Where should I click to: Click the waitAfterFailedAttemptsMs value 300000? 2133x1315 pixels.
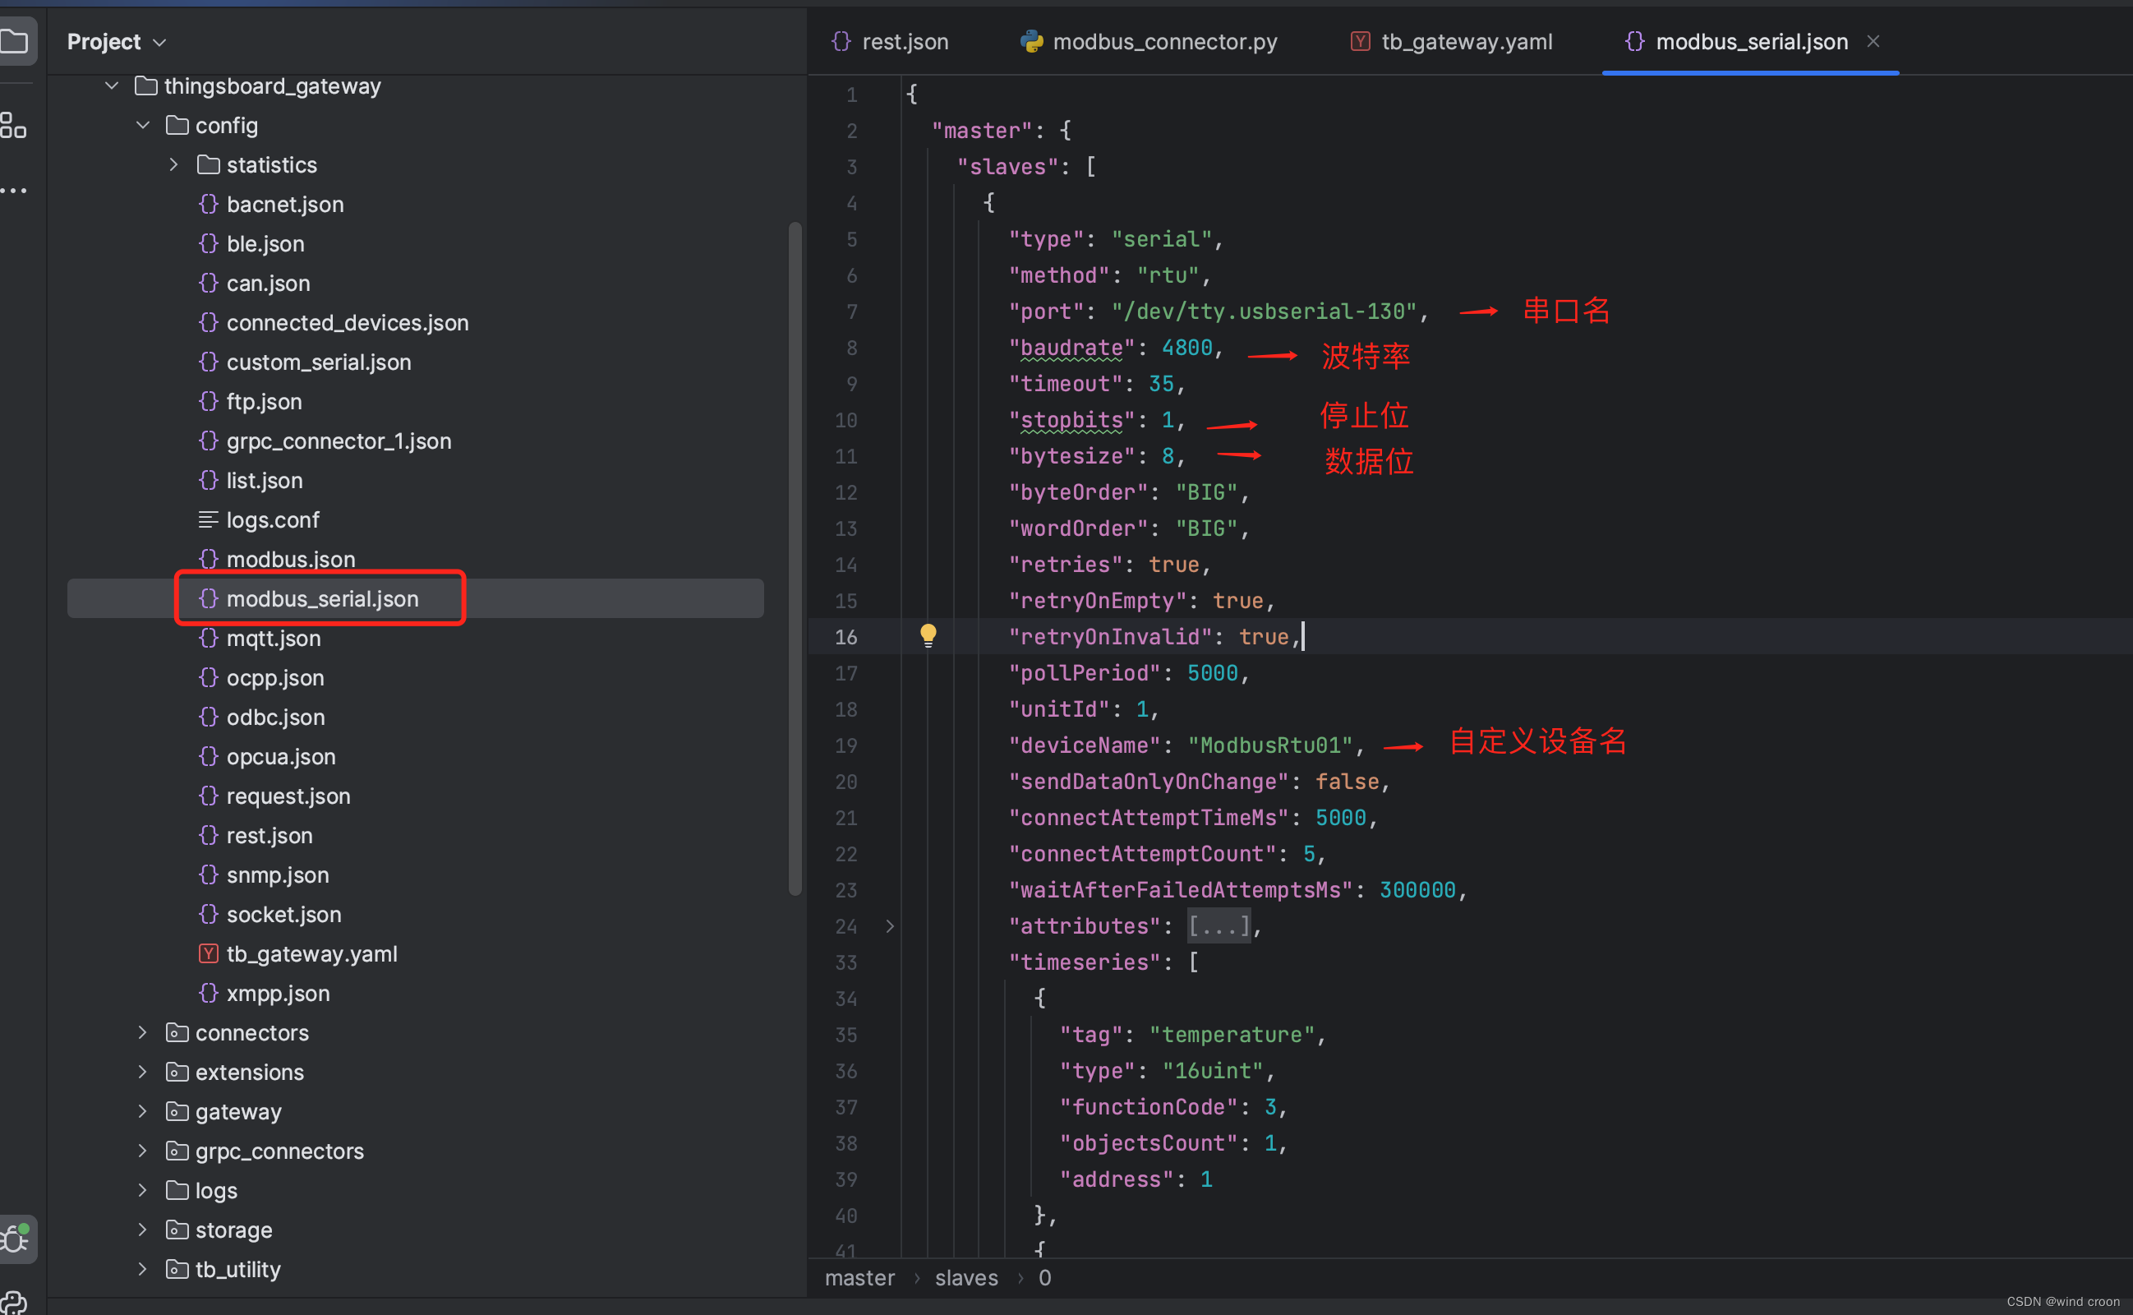[x=1417, y=890]
